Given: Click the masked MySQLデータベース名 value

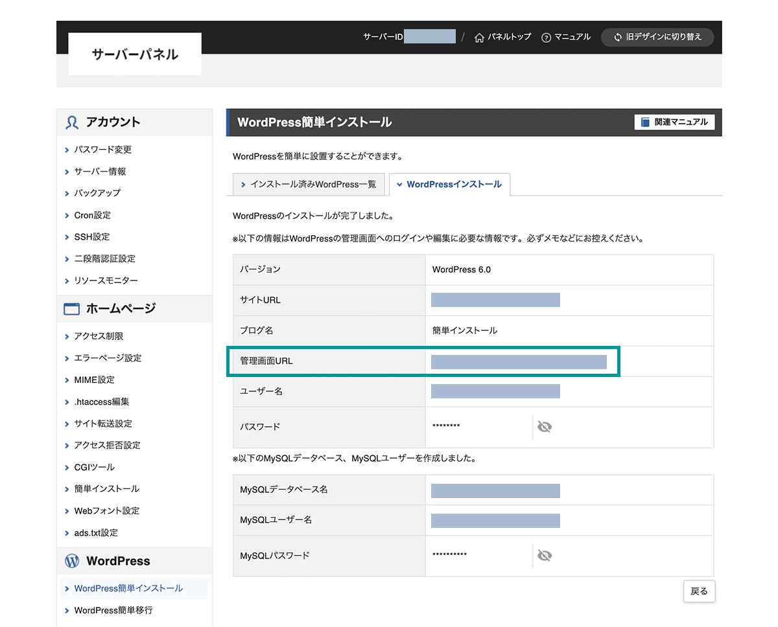Looking at the screenshot, I should [495, 490].
